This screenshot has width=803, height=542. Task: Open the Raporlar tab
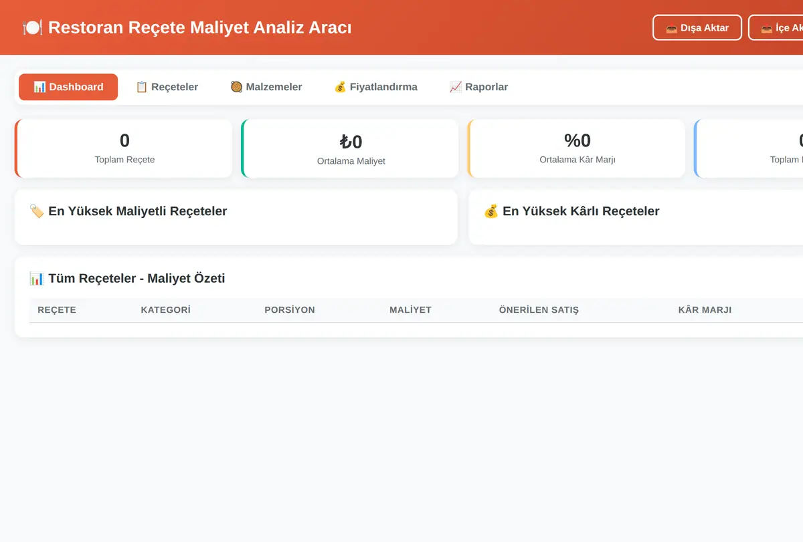(478, 87)
